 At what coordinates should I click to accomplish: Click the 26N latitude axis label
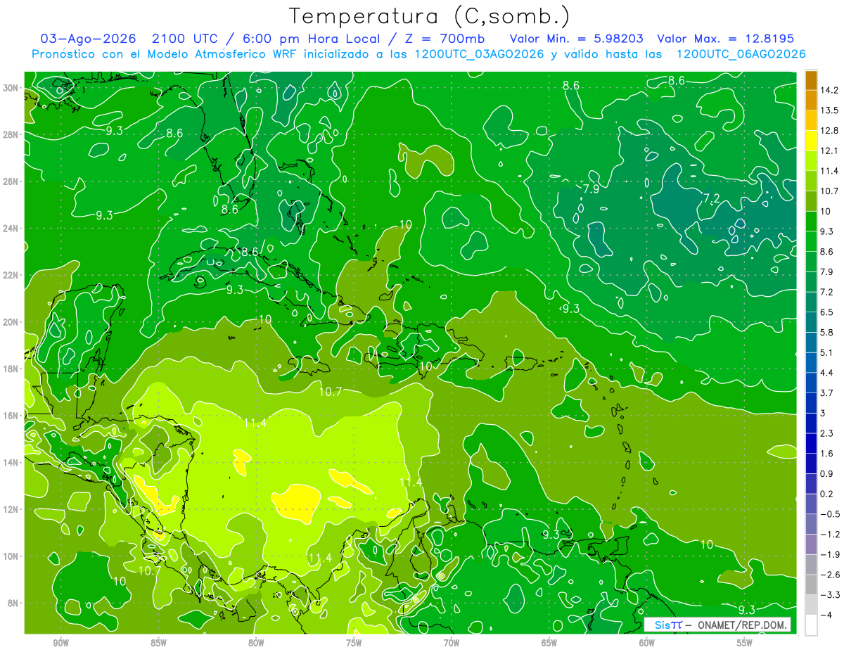(x=12, y=181)
